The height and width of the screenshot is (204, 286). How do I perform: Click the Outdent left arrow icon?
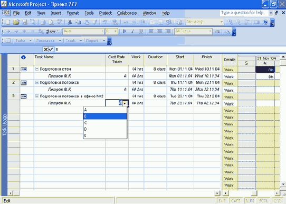[x=8, y=31]
